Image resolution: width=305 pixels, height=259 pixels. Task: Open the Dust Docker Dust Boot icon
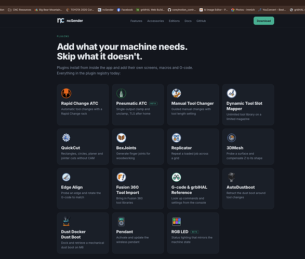coord(66,222)
